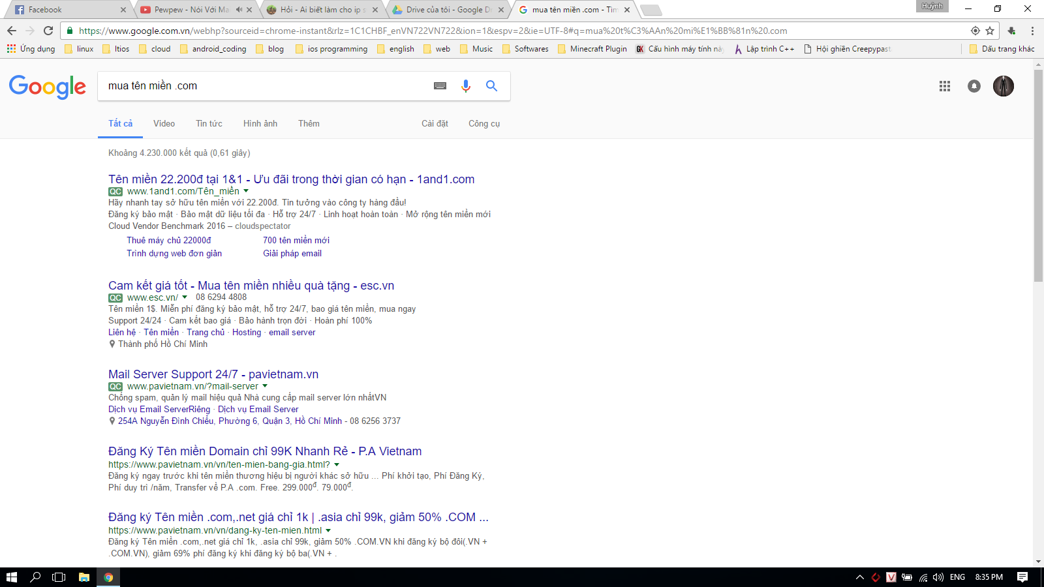The width and height of the screenshot is (1044, 587).
Task: Expand the dang-ky-ten-mien.html result dropdown
Action: pos(328,530)
